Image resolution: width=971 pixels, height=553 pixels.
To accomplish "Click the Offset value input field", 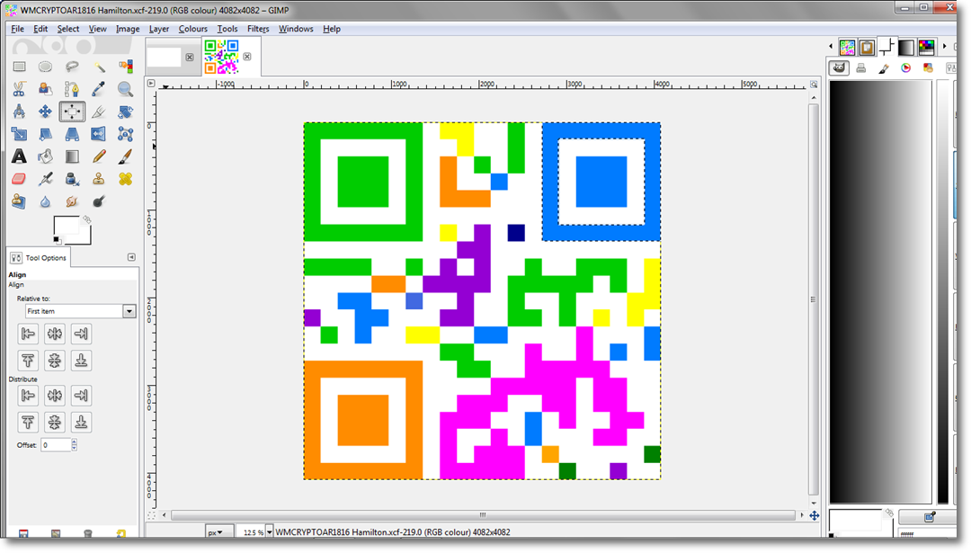I will [x=56, y=444].
